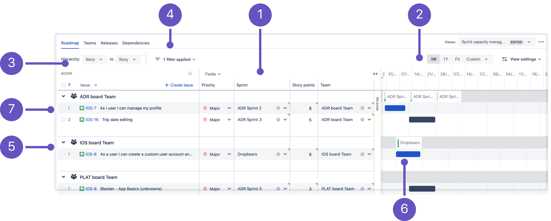Click the Create issue button
The image size is (551, 221).
point(179,85)
